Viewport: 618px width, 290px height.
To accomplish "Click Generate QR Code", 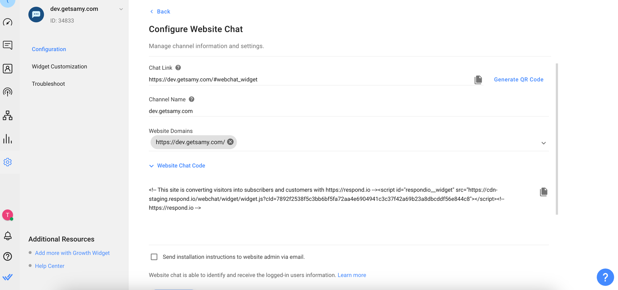I will pyautogui.click(x=519, y=80).
